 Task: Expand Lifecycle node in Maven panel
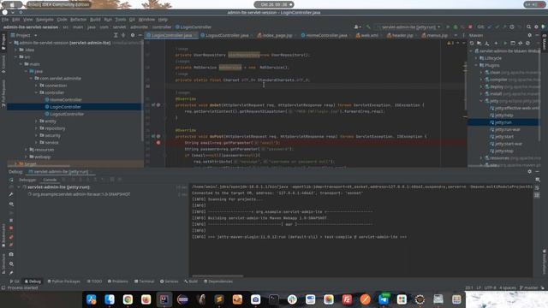click(x=476, y=58)
